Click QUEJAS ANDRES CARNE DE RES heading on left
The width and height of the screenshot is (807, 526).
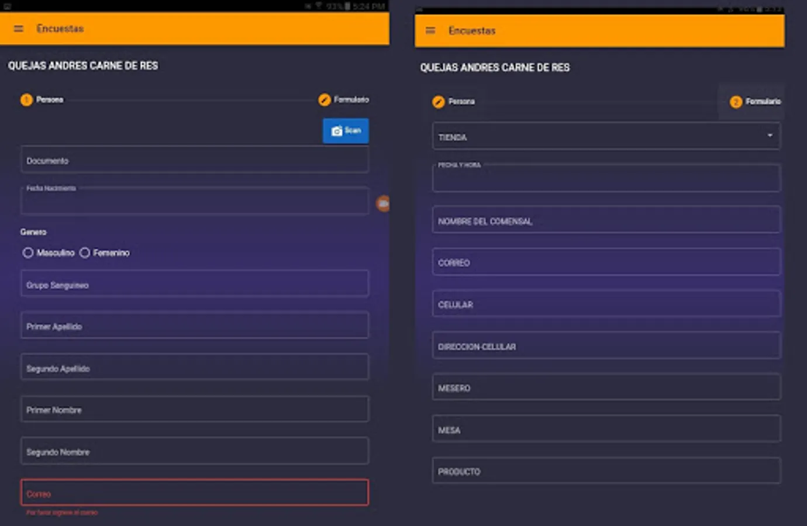[x=83, y=65]
